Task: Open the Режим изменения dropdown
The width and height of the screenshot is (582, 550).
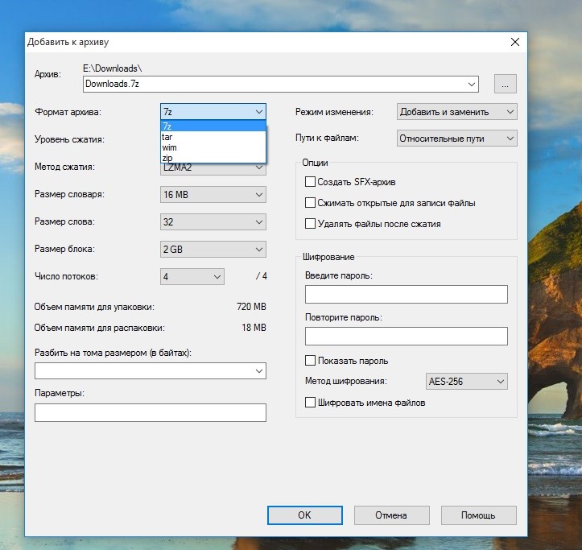Action: tap(456, 112)
